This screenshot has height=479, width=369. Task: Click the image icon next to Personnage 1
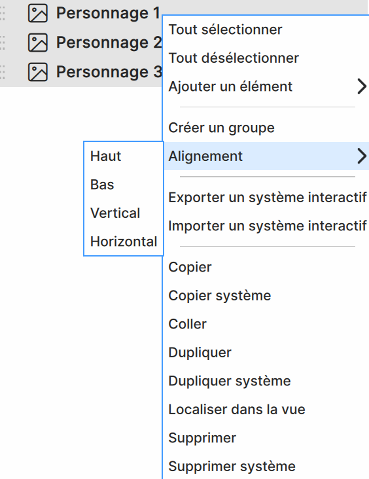coord(38,13)
